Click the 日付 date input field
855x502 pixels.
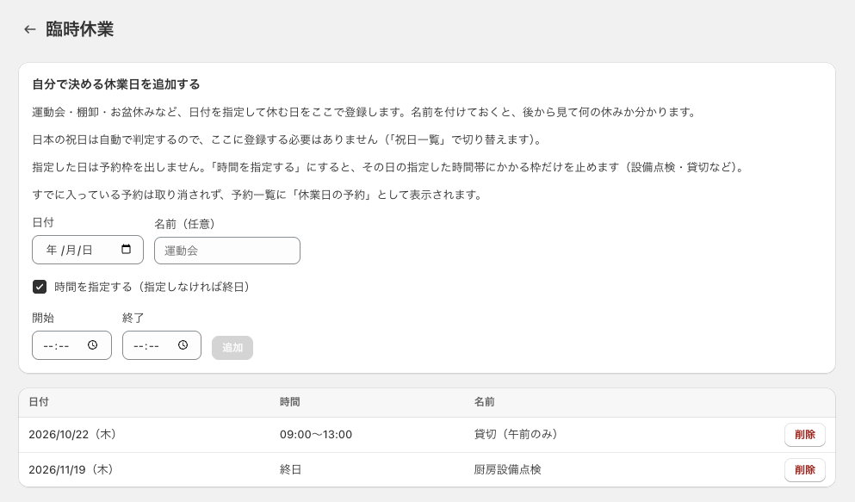88,250
